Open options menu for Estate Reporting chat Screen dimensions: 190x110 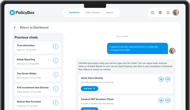coord(55,61)
